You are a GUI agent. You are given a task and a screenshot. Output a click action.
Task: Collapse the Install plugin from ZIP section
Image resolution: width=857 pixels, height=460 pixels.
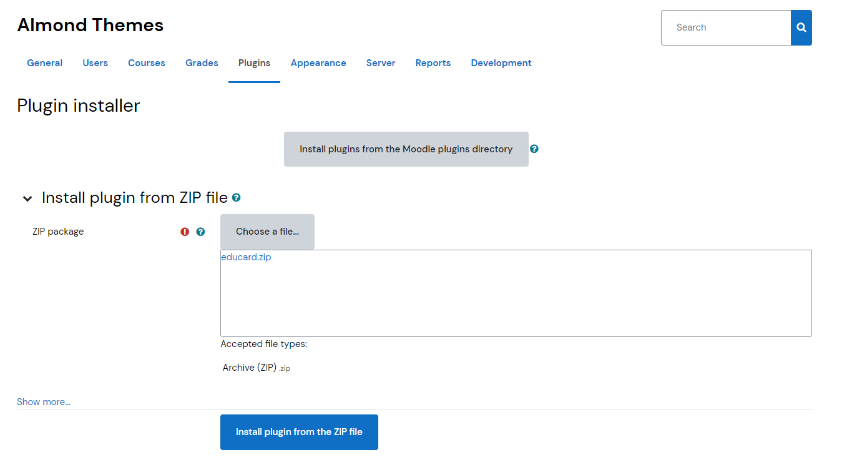pyautogui.click(x=27, y=198)
